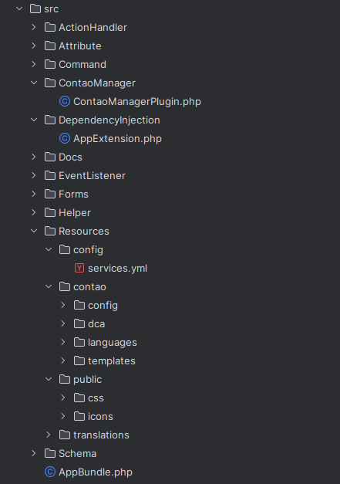Select the 'Schema' folder label
The width and height of the screenshot is (340, 484).
(x=77, y=453)
